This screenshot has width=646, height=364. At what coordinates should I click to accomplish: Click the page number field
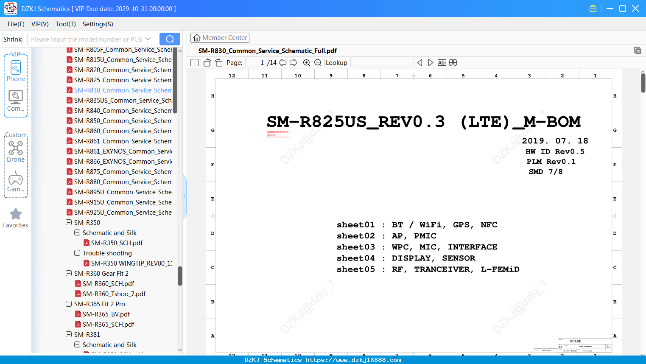(x=255, y=63)
